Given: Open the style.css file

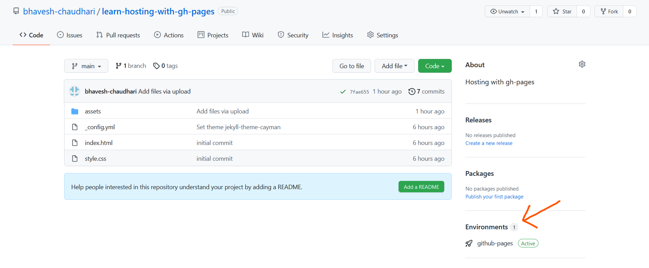Looking at the screenshot, I should (95, 159).
